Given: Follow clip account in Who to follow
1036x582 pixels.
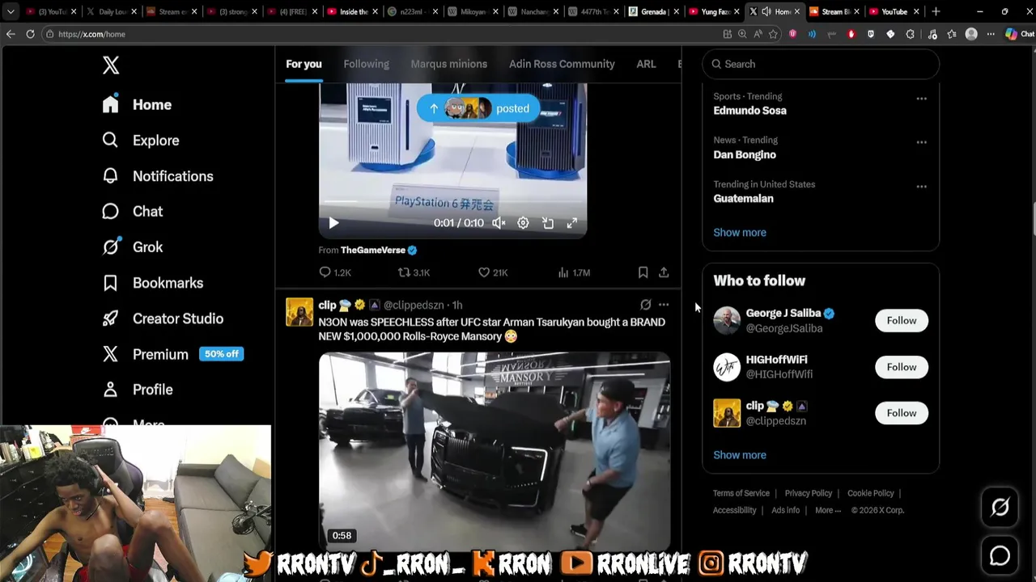Looking at the screenshot, I should 901,413.
